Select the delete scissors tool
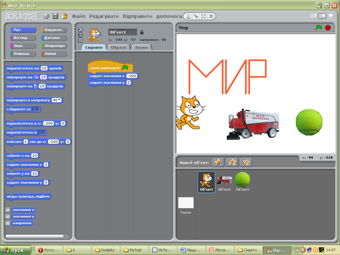 click(x=196, y=16)
